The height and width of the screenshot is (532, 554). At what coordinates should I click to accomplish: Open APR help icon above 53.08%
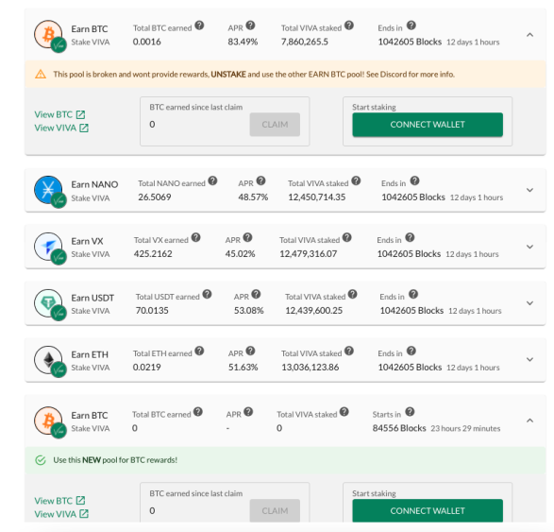coord(256,294)
